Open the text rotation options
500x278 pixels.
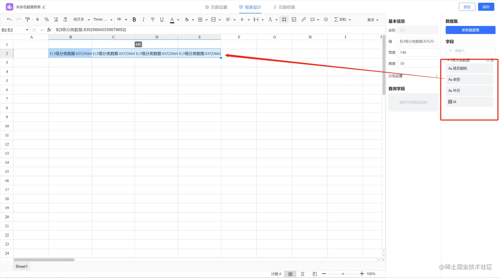coord(270,20)
